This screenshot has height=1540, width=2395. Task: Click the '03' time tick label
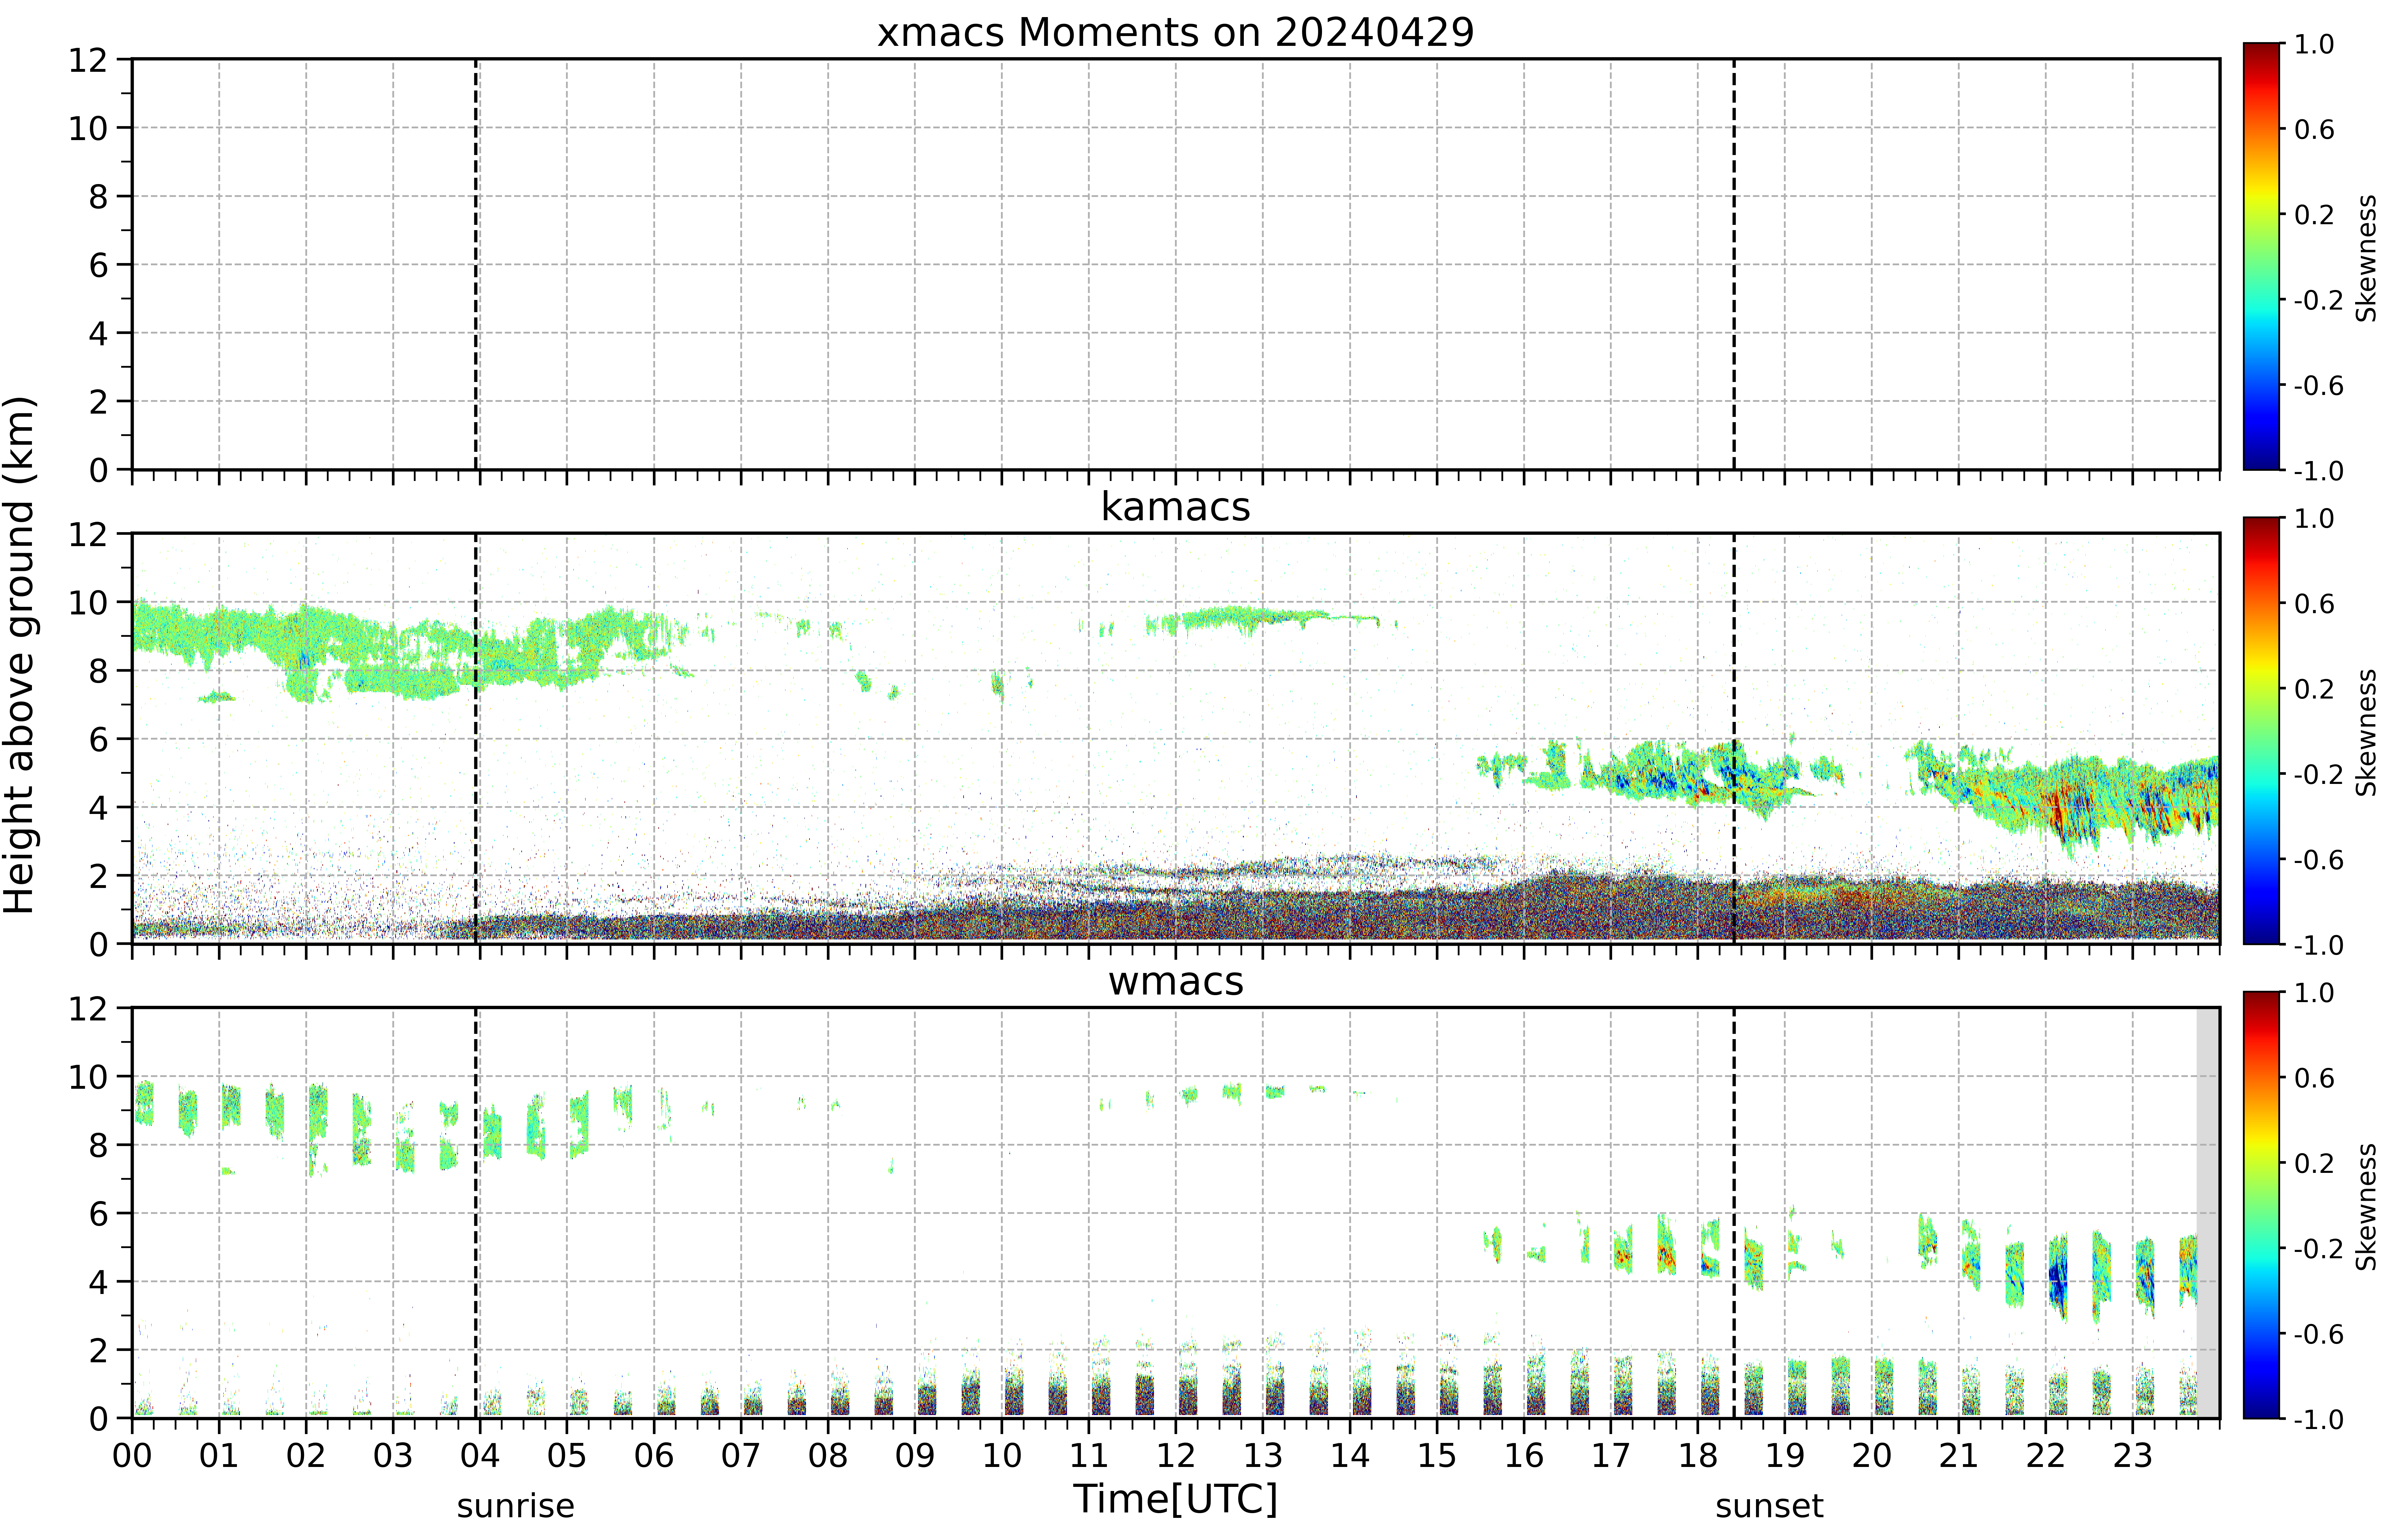[x=393, y=1456]
